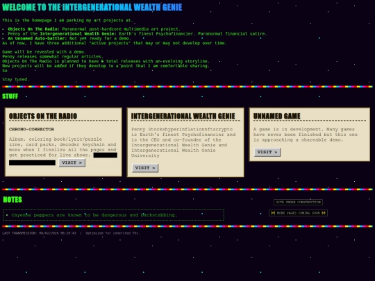Click the Site Under Construction badge
This screenshot has height=281, width=375.
(298, 202)
